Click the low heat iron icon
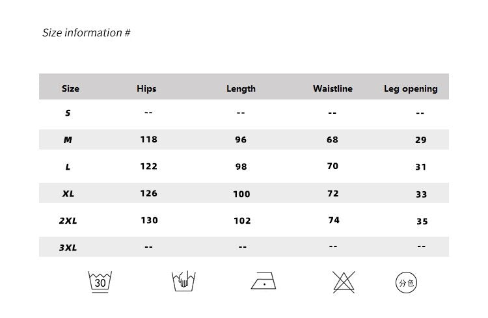The height and width of the screenshot is (318, 488). coord(264,281)
